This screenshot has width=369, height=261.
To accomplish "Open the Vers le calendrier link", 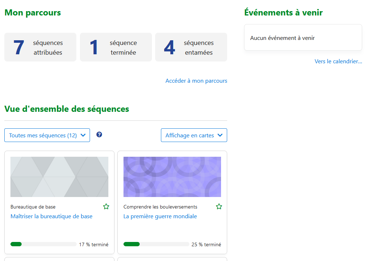I will [x=338, y=61].
